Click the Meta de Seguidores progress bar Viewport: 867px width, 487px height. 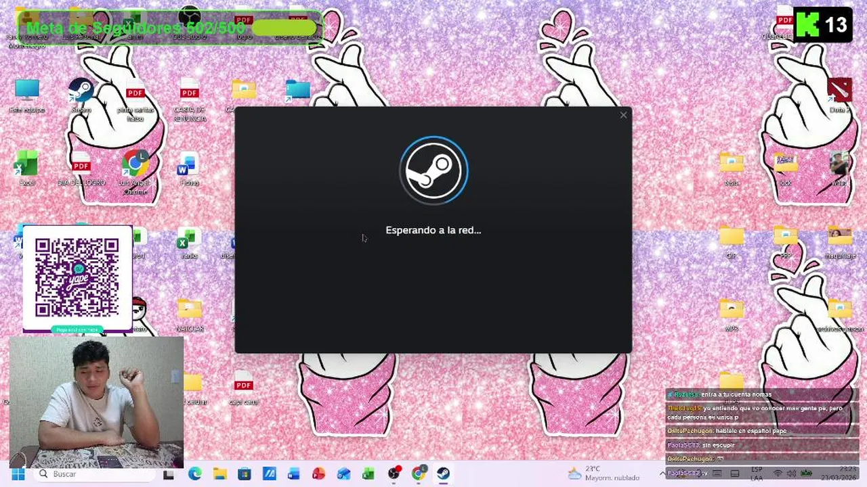[x=171, y=28]
